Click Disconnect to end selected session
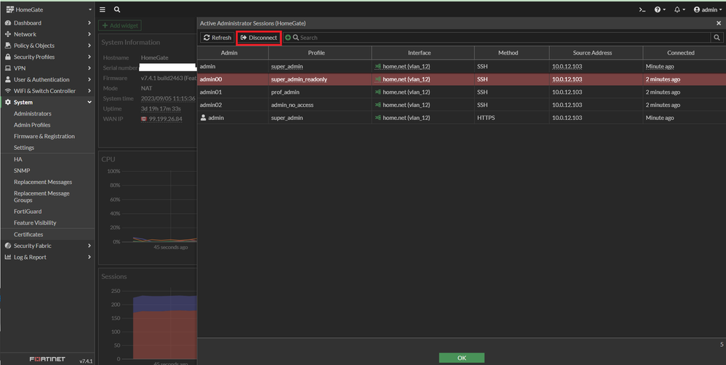The image size is (726, 365). coord(259,38)
